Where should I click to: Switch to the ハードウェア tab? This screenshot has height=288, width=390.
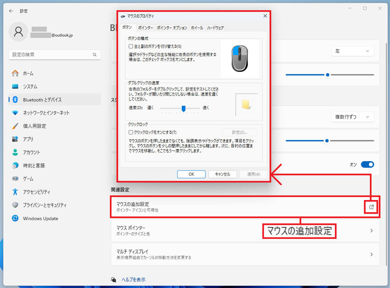[x=215, y=28]
